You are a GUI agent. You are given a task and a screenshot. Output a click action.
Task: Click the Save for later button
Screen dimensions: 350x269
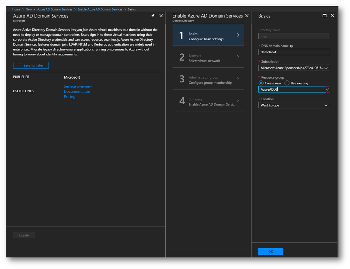pos(31,65)
